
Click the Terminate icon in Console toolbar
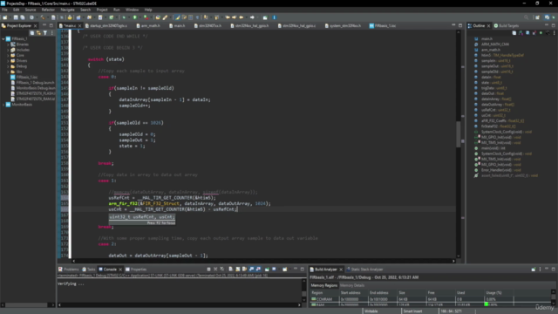point(208,270)
